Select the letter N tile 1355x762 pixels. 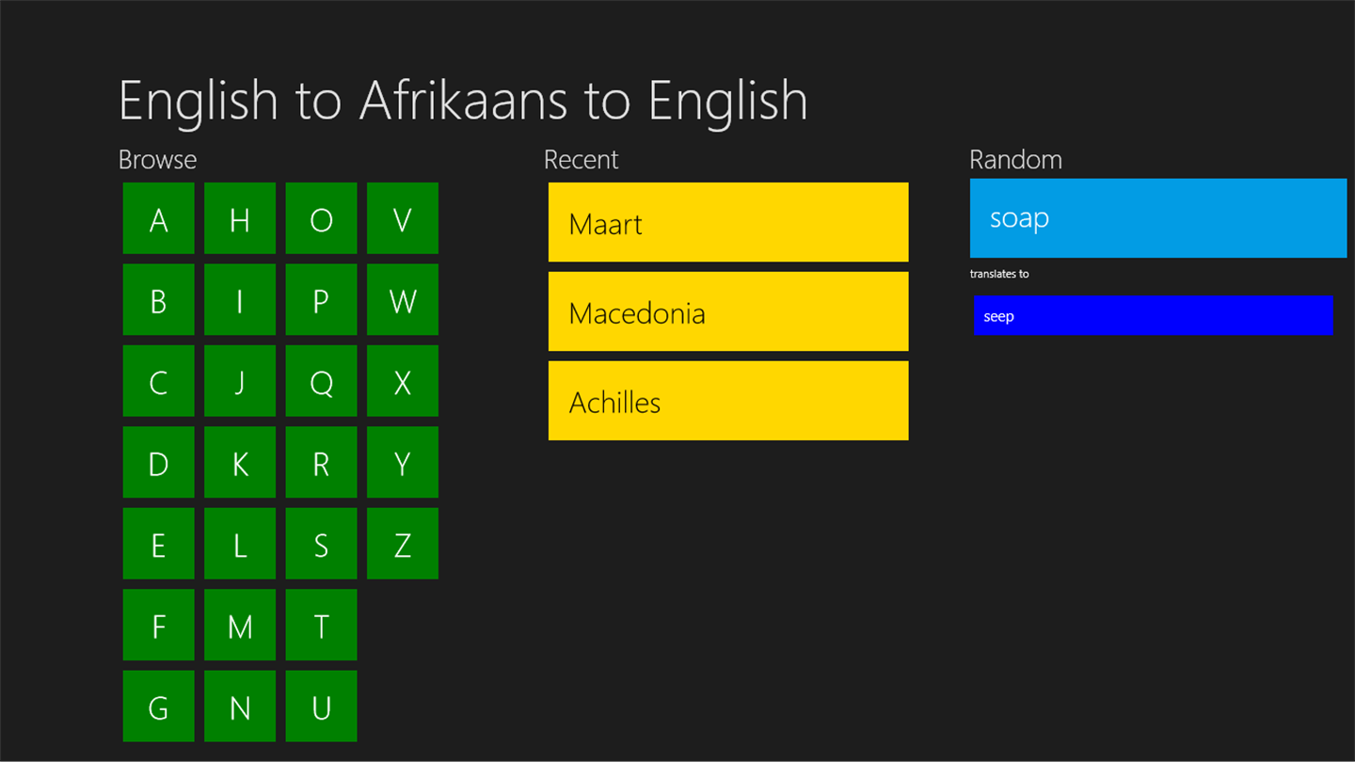point(240,706)
